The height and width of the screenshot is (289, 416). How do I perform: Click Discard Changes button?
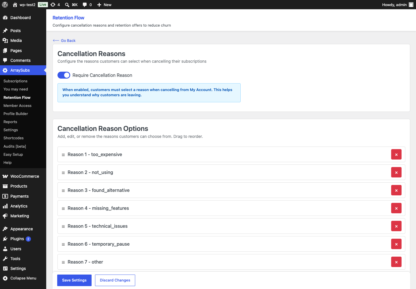(x=115, y=280)
